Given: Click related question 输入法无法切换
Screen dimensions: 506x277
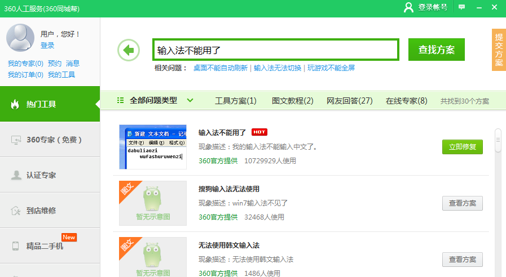Looking at the screenshot, I should tap(278, 68).
